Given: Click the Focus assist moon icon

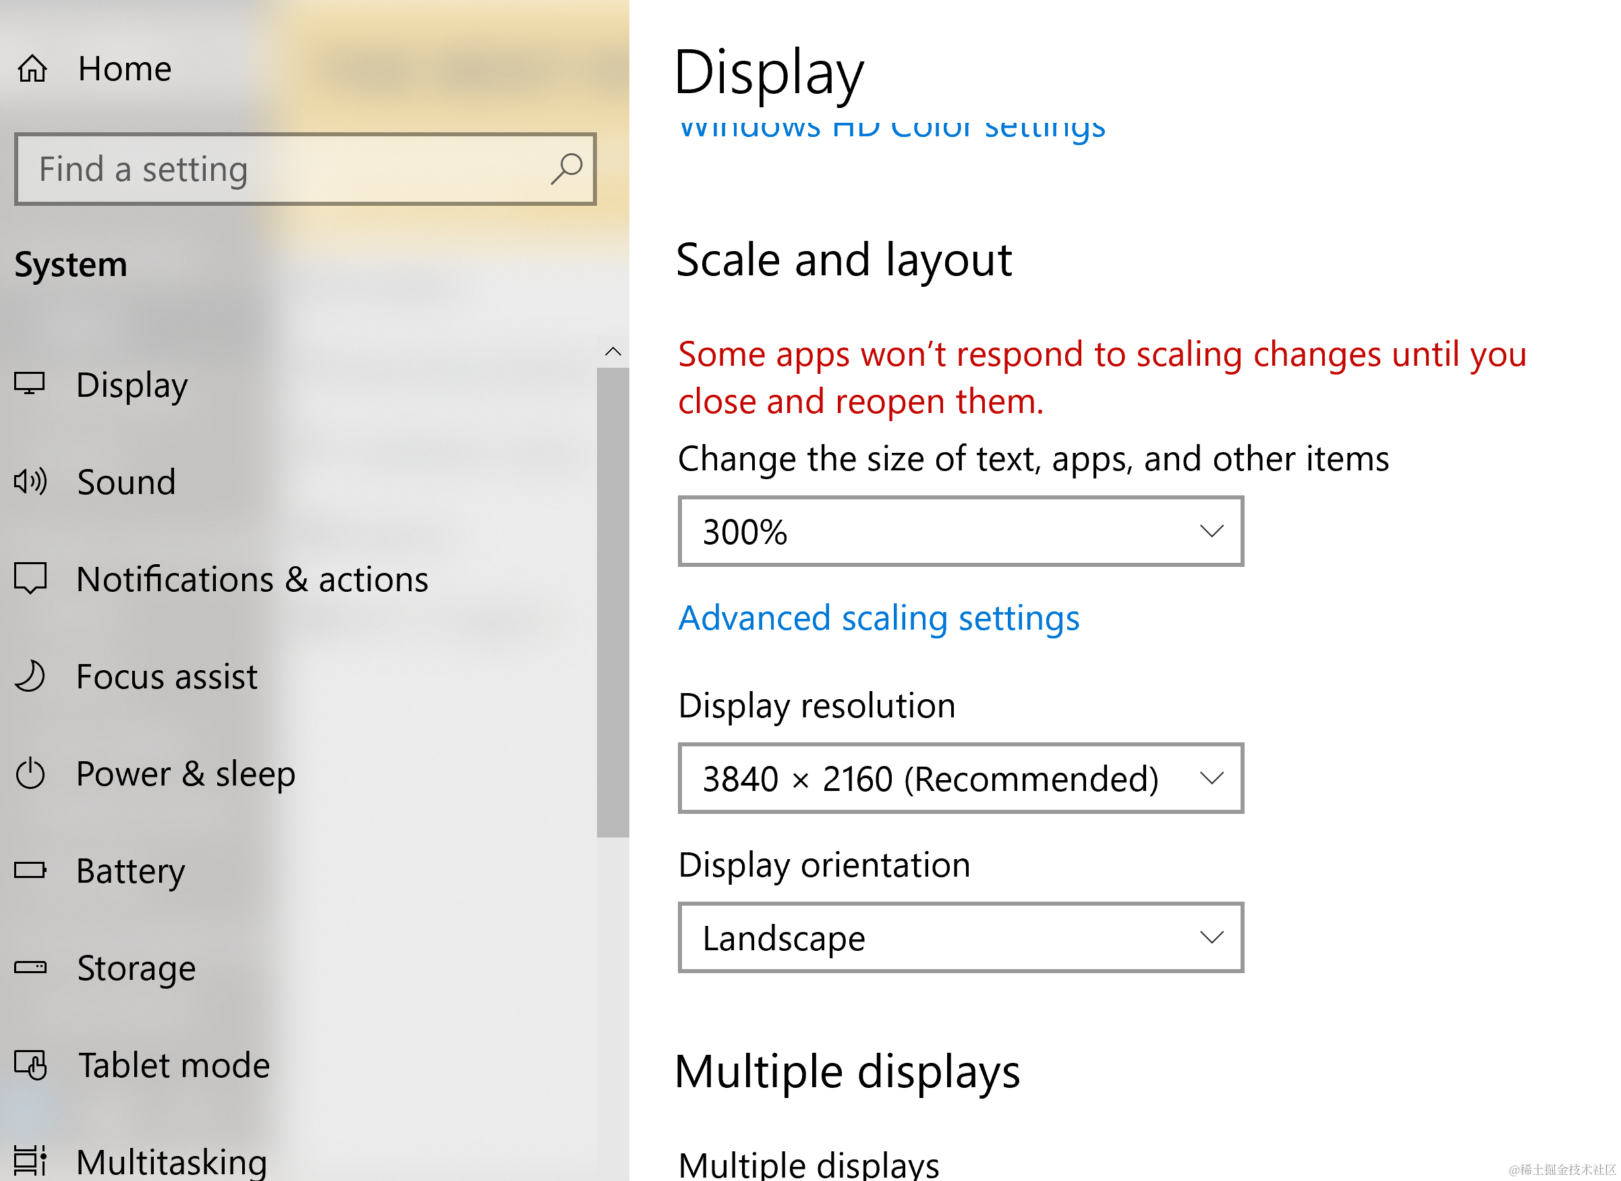Looking at the screenshot, I should [30, 676].
